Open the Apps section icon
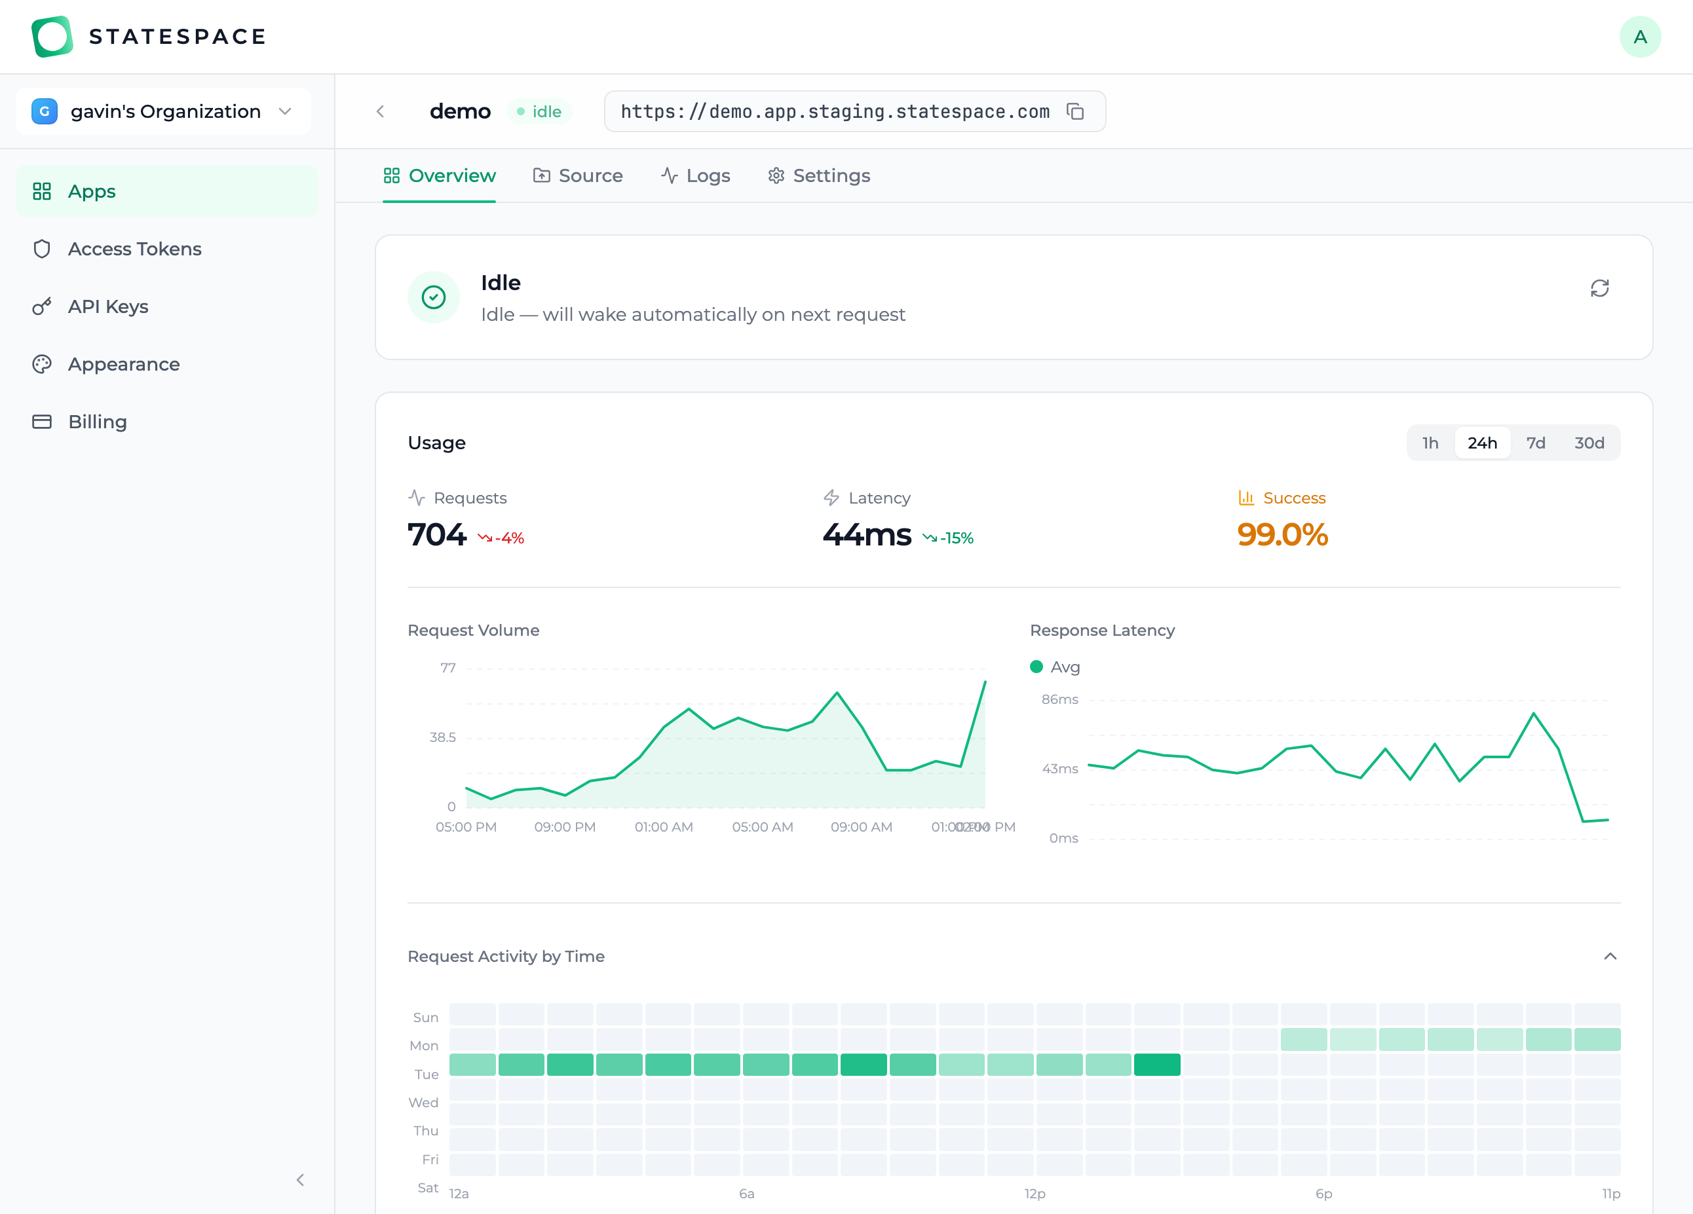Image resolution: width=1693 pixels, height=1214 pixels. point(43,191)
